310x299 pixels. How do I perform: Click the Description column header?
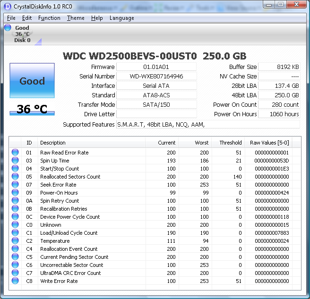(x=91, y=143)
